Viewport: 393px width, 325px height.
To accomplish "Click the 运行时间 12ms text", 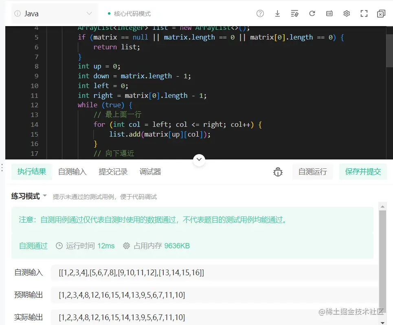I will tap(90, 246).
